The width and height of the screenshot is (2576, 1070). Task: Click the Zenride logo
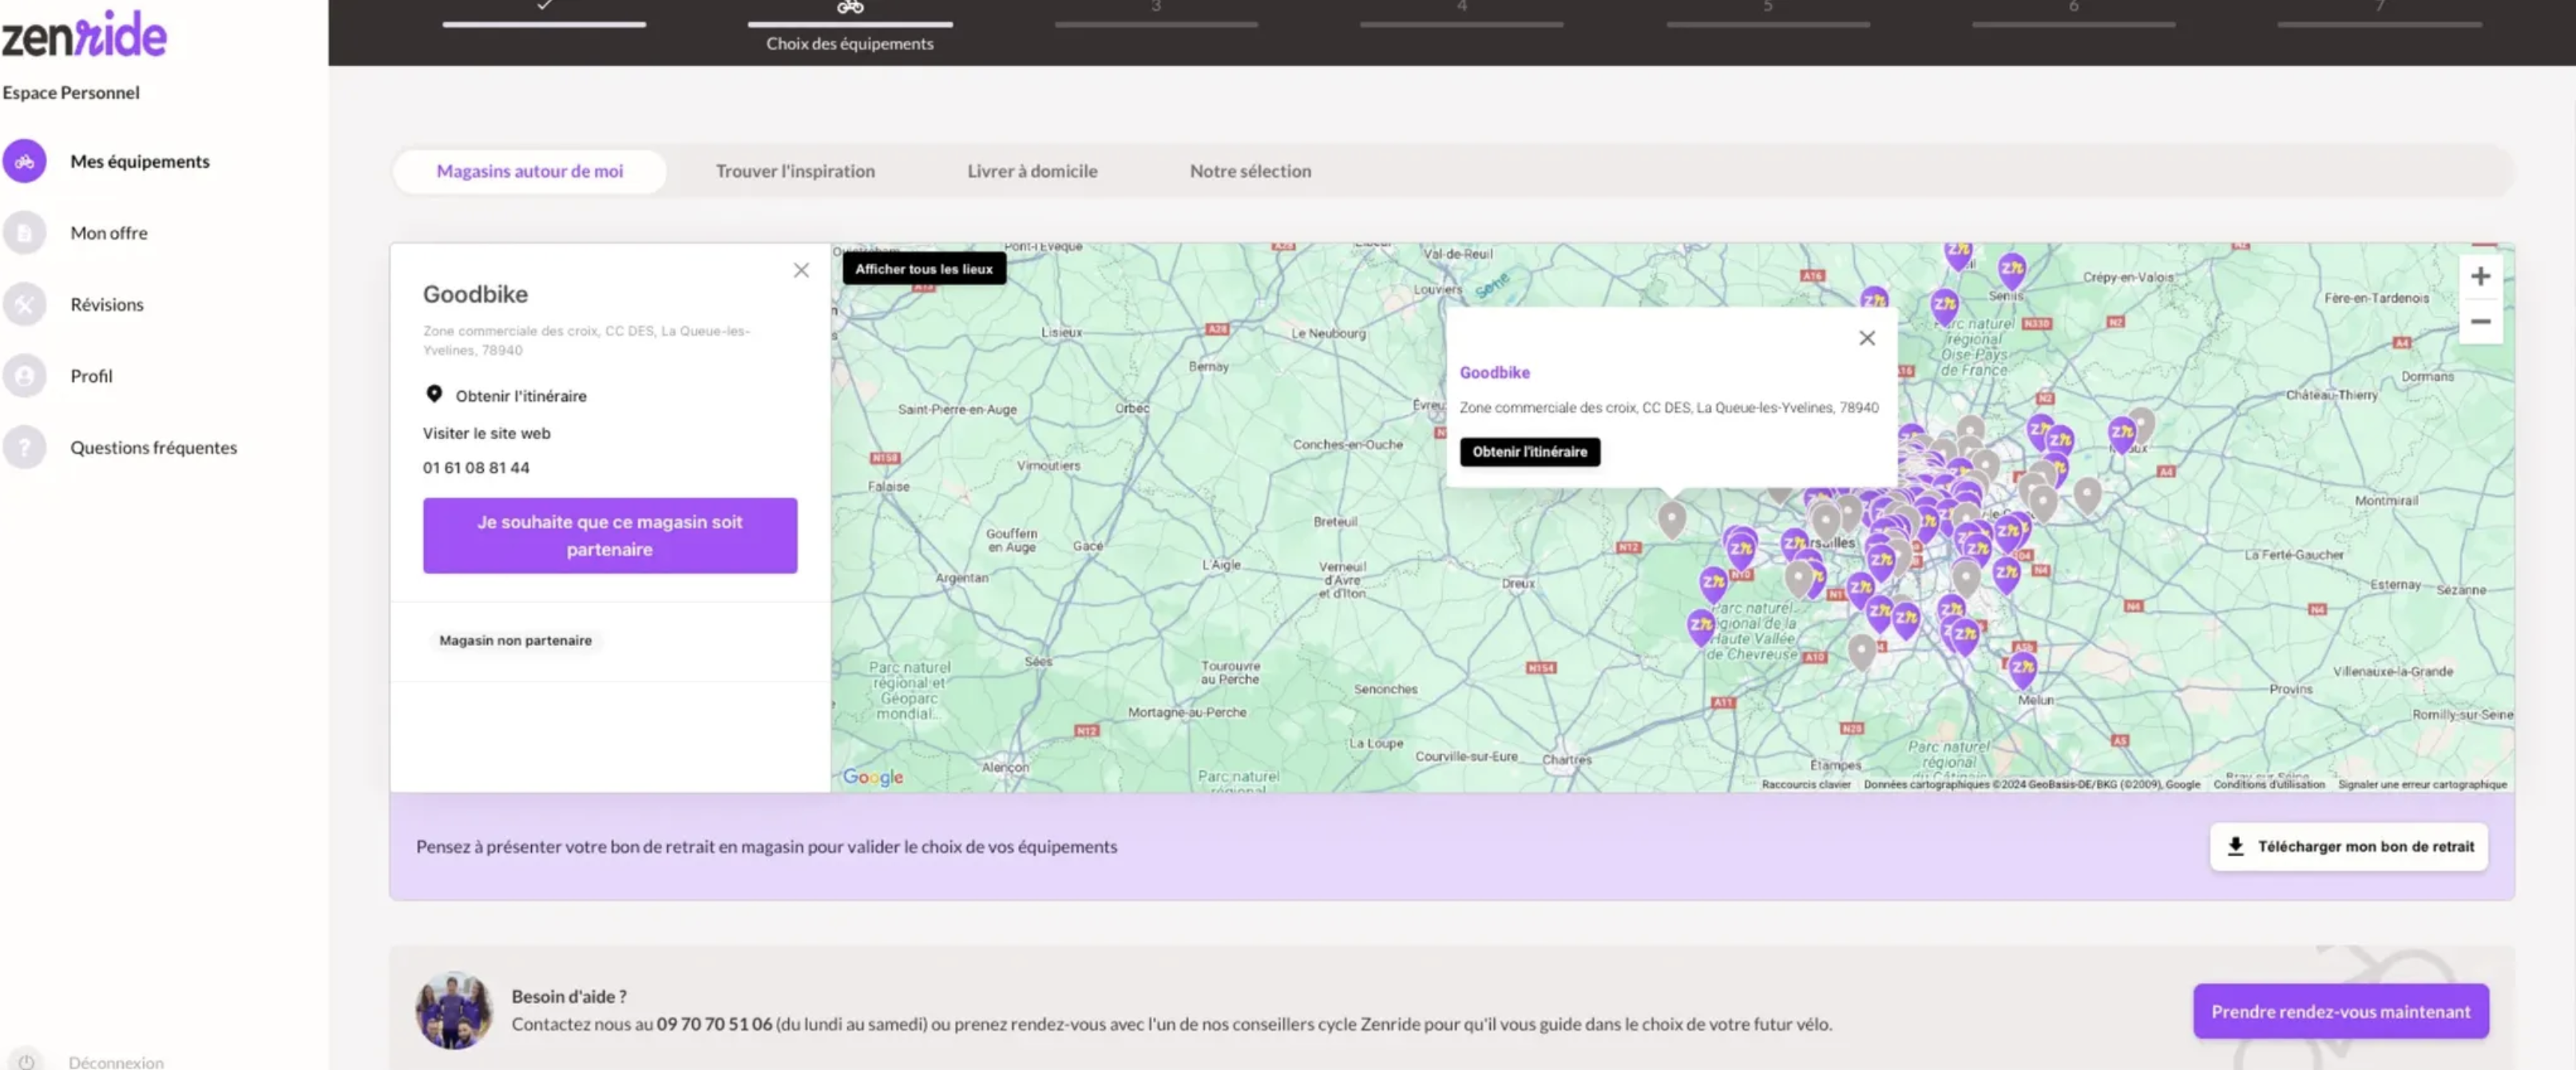click(x=84, y=36)
